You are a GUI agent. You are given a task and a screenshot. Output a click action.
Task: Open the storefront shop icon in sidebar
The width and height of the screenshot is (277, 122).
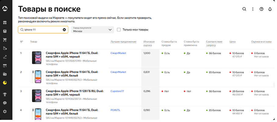coord(5,66)
